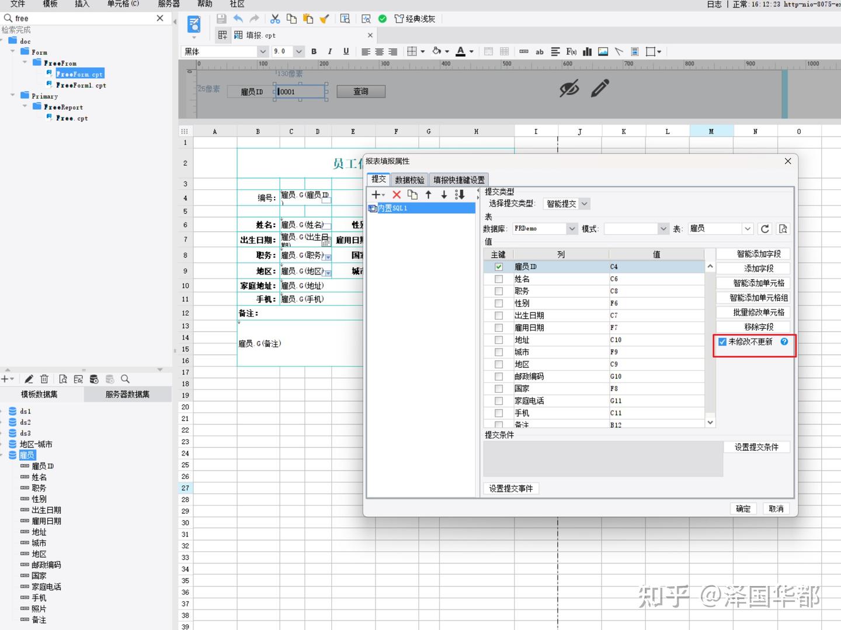Viewport: 841px width, 630px height.
Task: Click the 智能添加字段 button
Action: 753,254
